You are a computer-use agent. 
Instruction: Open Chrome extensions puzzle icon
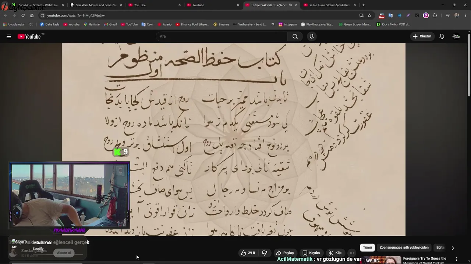[x=435, y=15]
